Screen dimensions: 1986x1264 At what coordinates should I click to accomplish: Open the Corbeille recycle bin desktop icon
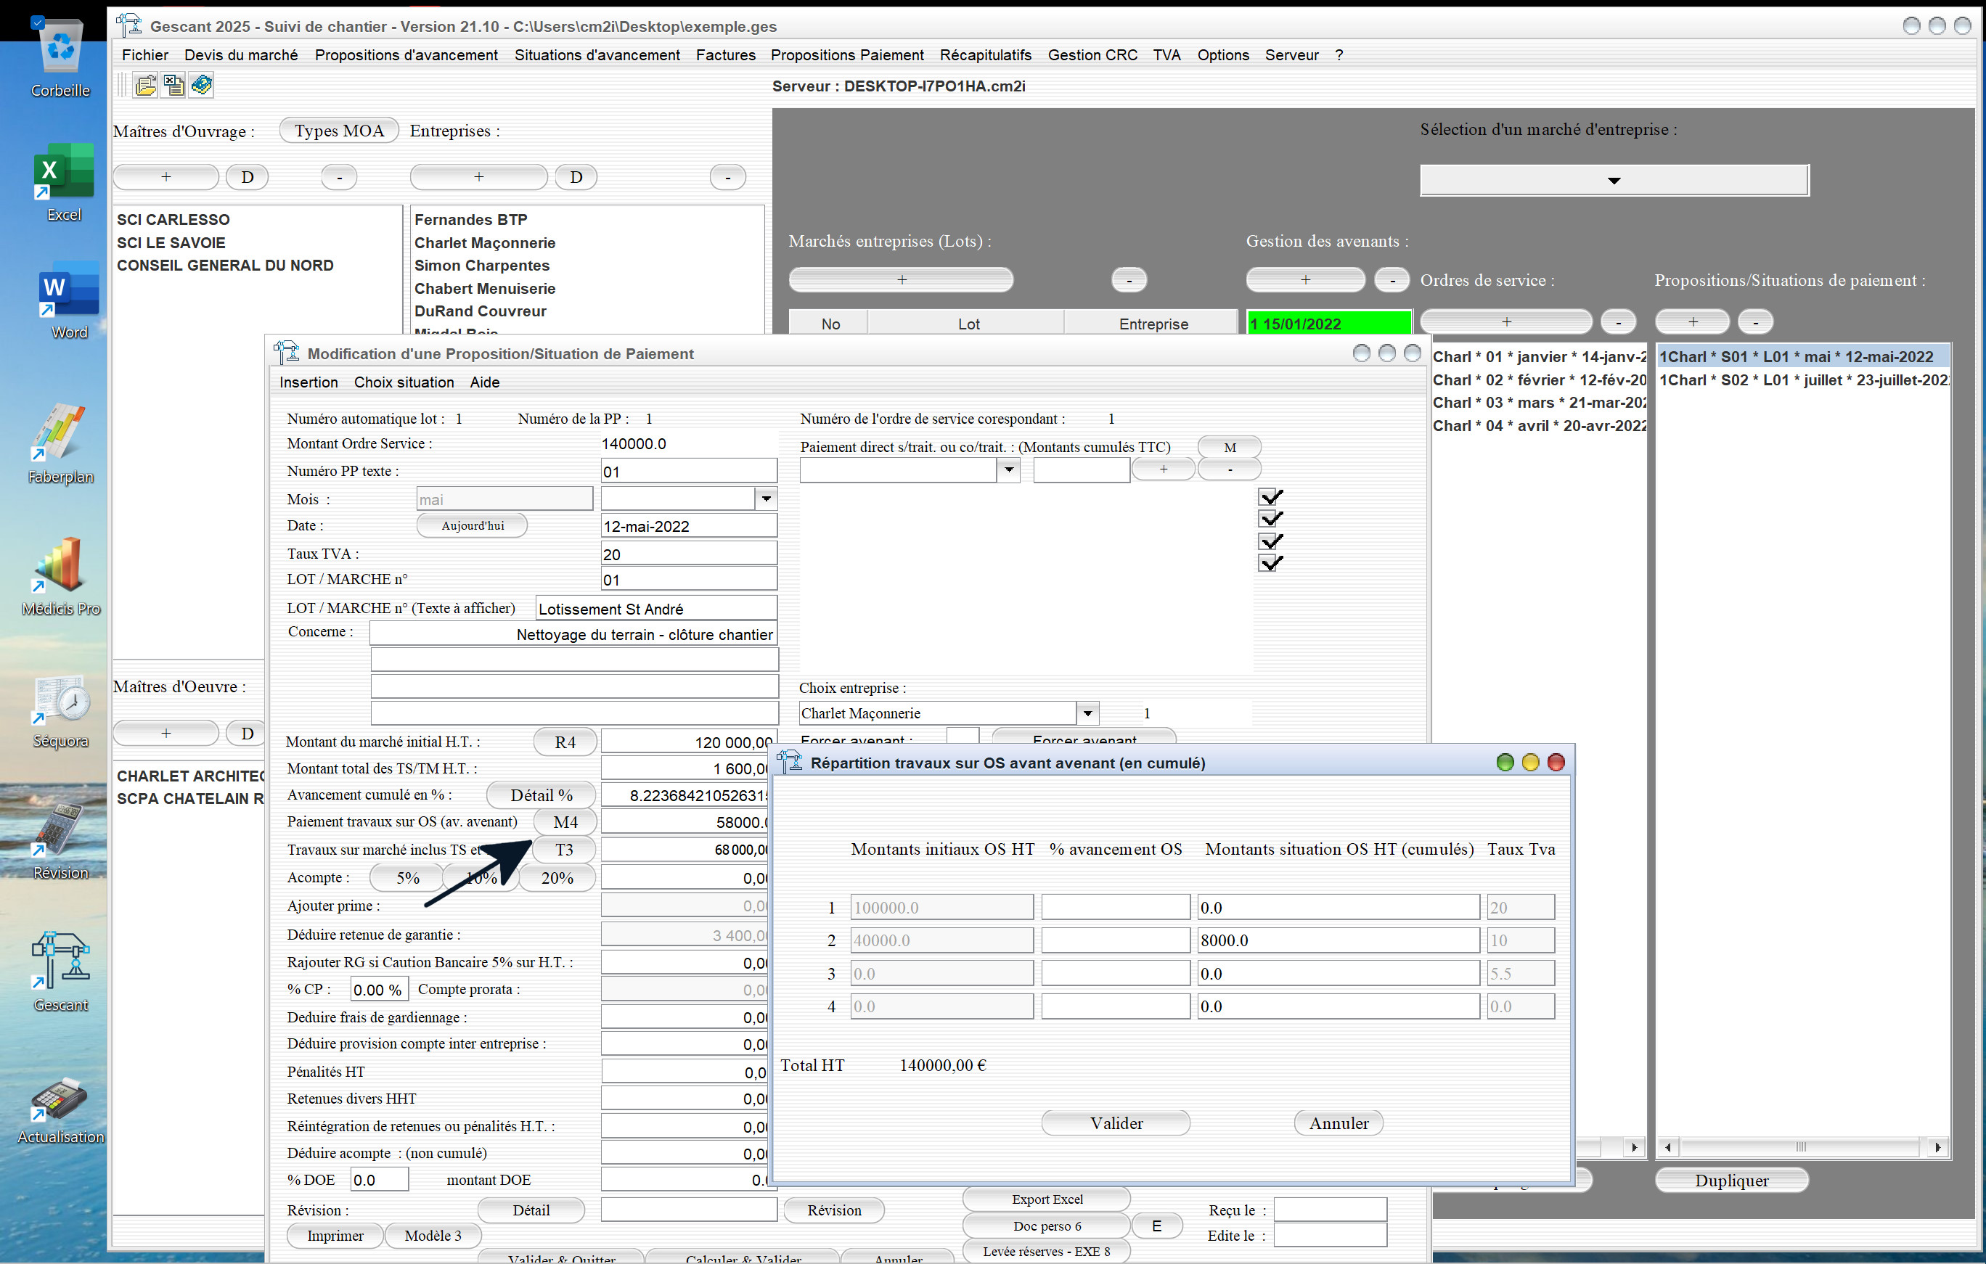point(60,58)
